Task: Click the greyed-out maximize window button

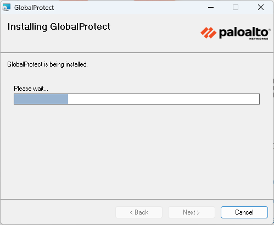Action: coord(236,7)
